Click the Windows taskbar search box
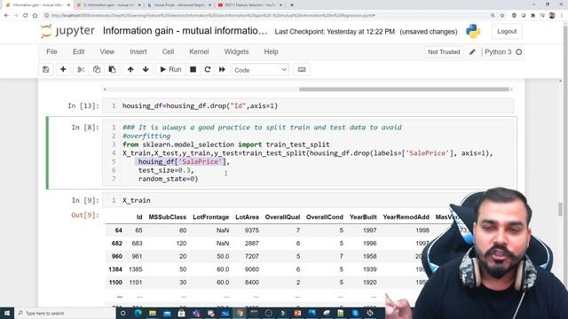Viewport: 568px width, 319px height. (65, 313)
